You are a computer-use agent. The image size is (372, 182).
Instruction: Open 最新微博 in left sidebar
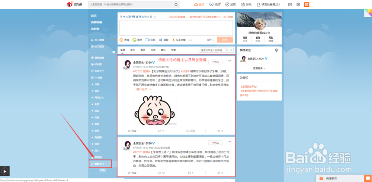click(97, 58)
